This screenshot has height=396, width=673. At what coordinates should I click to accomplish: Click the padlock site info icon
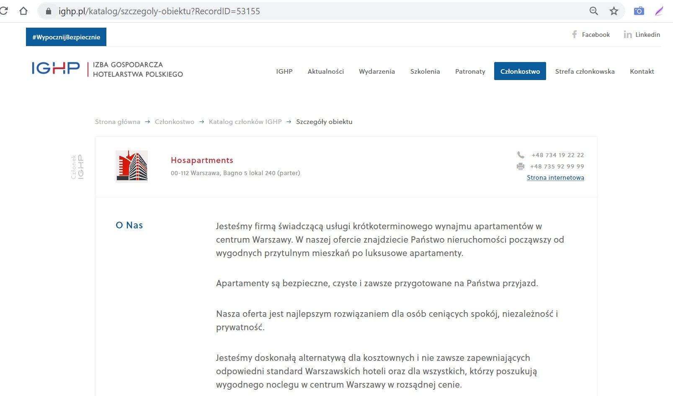(49, 11)
